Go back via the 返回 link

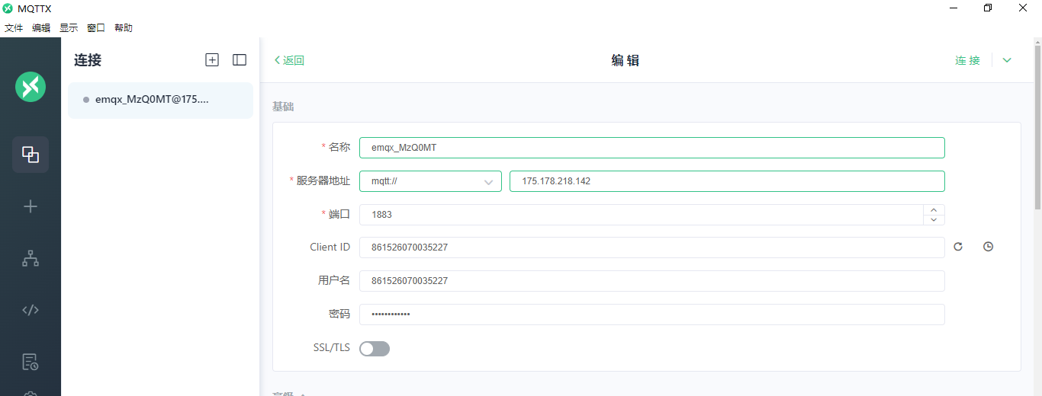[x=289, y=60]
